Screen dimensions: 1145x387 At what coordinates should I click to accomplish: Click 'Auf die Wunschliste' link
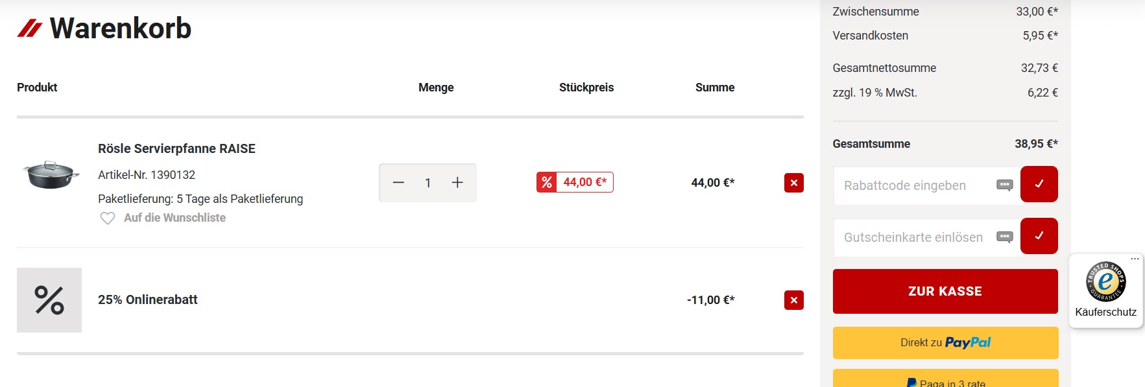click(175, 218)
